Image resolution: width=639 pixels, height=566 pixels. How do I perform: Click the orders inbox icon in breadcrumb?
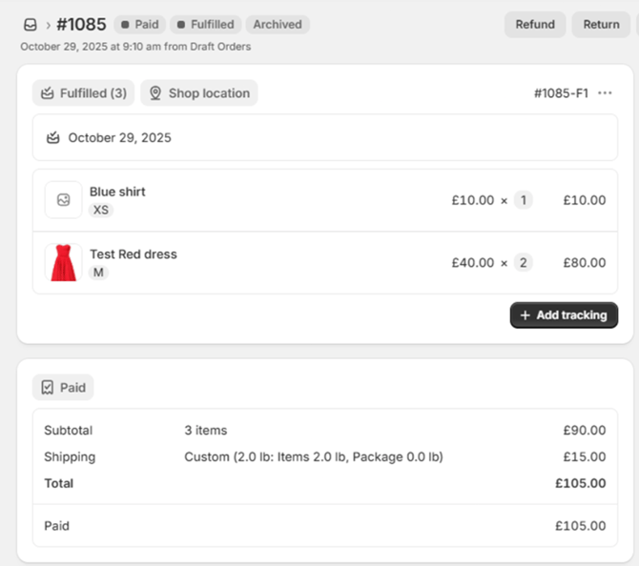point(31,25)
